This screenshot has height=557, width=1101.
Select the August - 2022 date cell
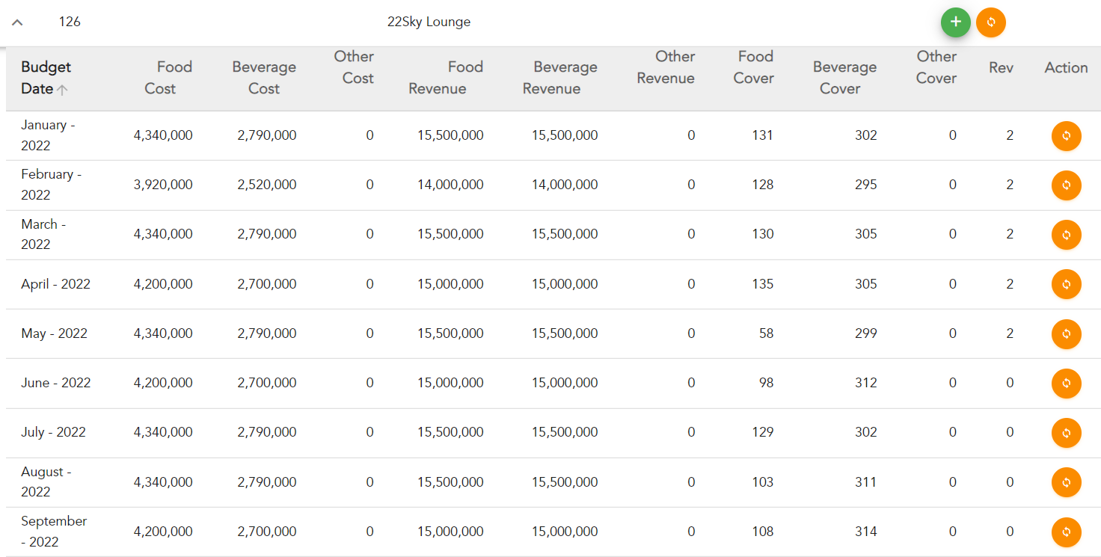(x=46, y=481)
